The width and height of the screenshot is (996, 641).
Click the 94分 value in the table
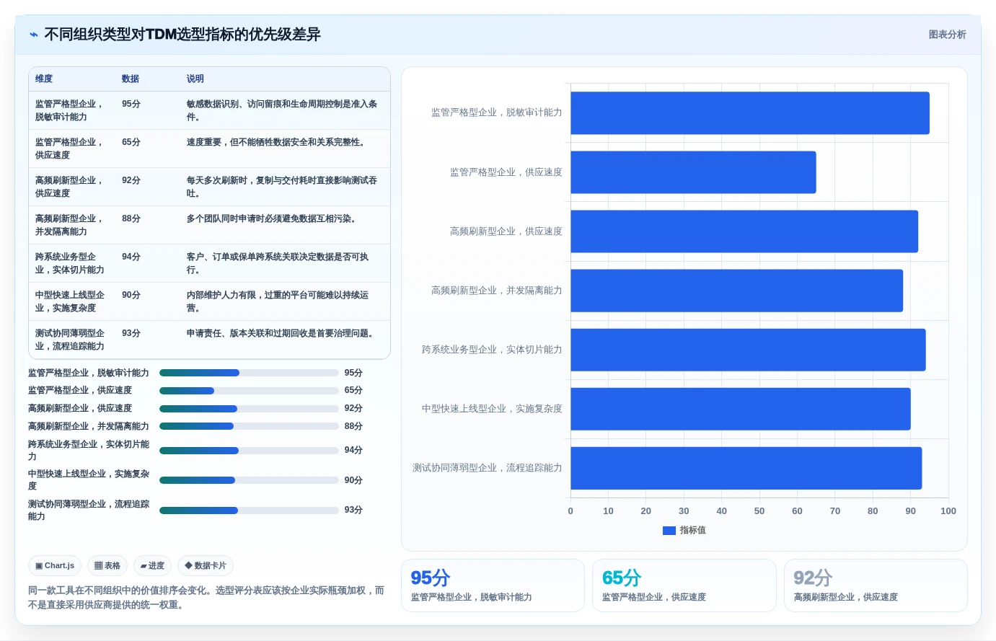(x=131, y=257)
